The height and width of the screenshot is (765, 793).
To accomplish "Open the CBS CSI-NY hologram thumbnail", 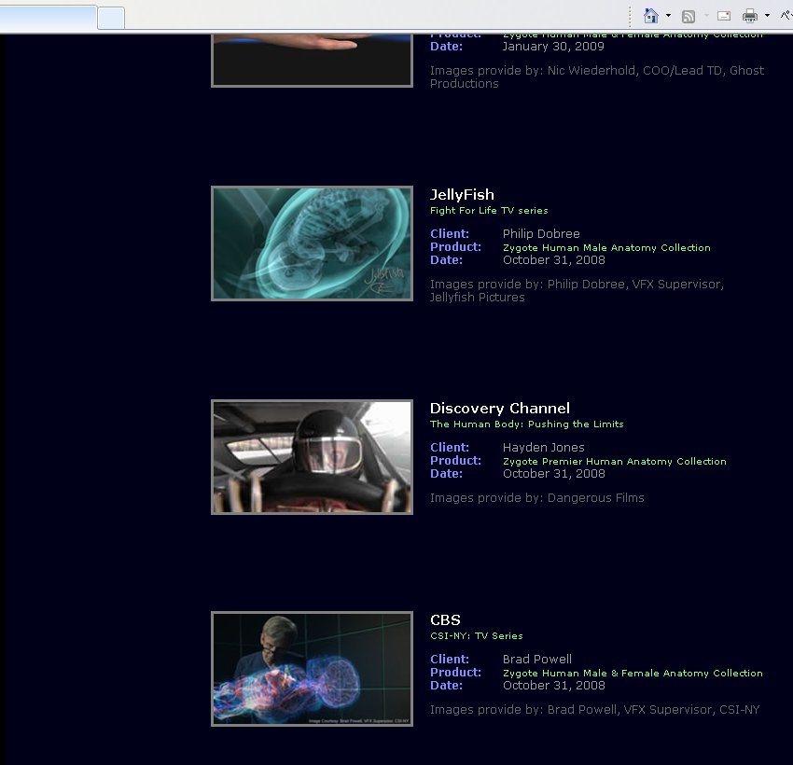I will point(312,669).
